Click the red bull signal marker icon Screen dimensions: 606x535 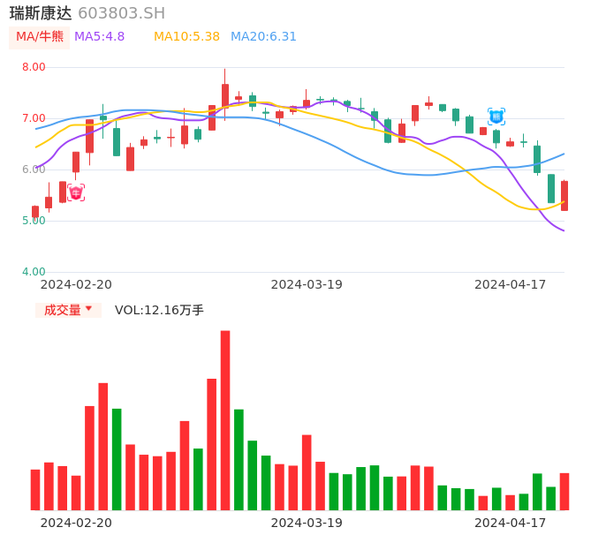(76, 192)
